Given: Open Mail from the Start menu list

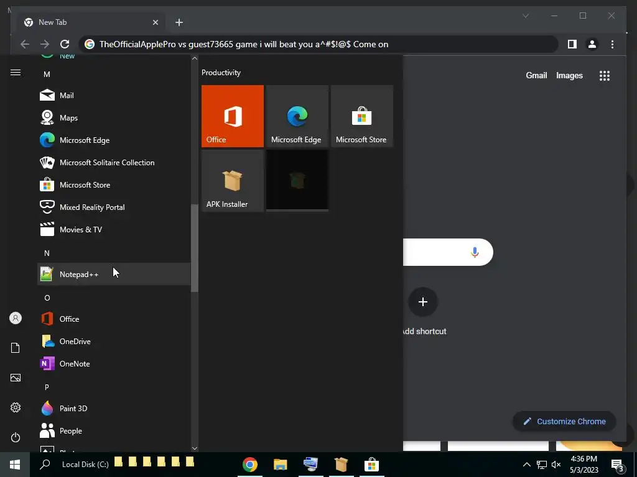Looking at the screenshot, I should point(114,95).
